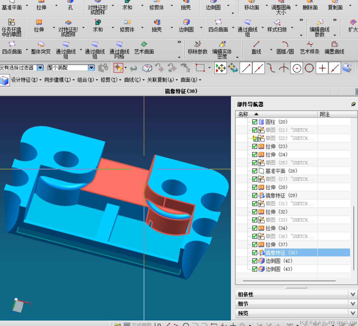Run the 移除参数 remove parameters command
Image resolution: width=358 pixels, height=326 pixels.
198,48
